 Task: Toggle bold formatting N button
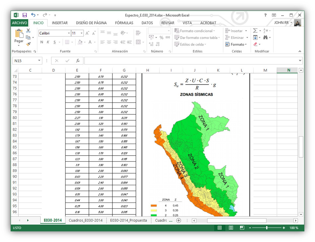click(x=42, y=42)
